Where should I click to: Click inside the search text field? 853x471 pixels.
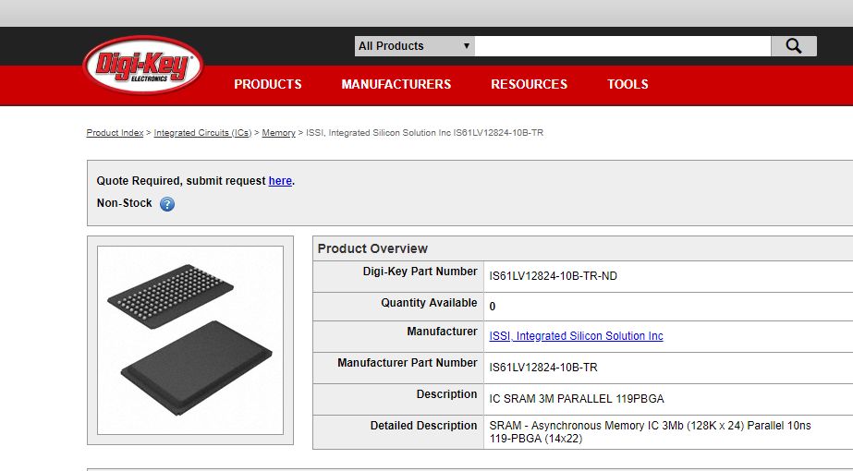click(623, 46)
